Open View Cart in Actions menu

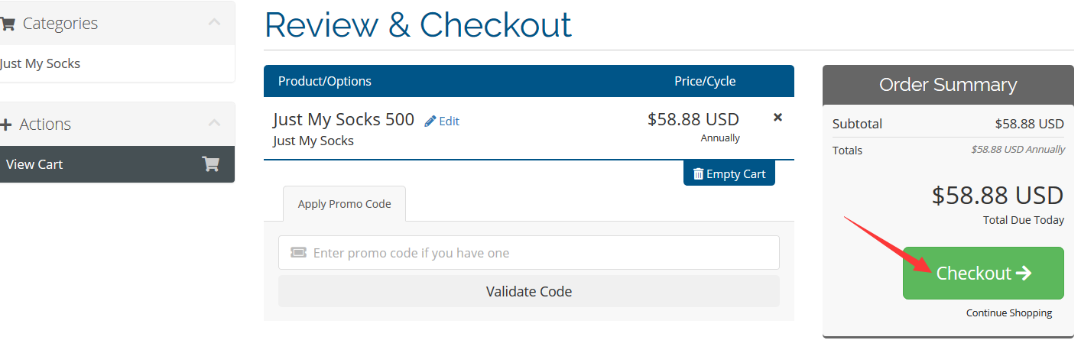pos(34,164)
